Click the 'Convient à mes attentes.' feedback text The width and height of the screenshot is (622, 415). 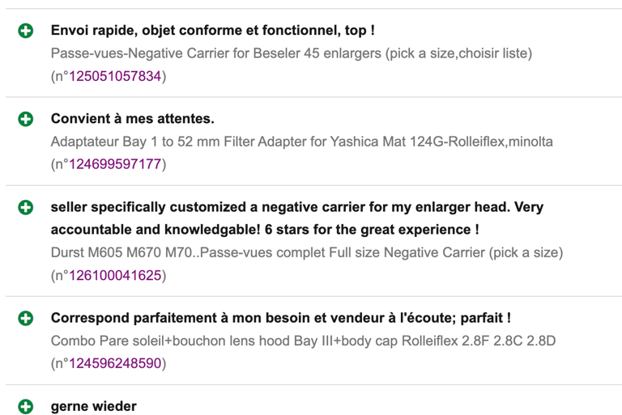(x=133, y=119)
